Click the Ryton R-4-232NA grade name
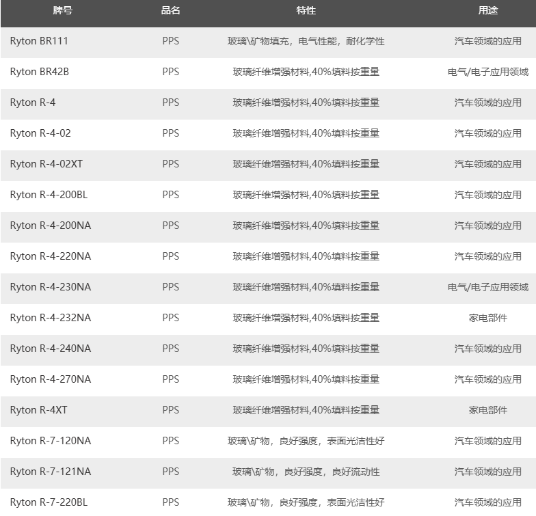536x516 pixels. click(x=50, y=318)
